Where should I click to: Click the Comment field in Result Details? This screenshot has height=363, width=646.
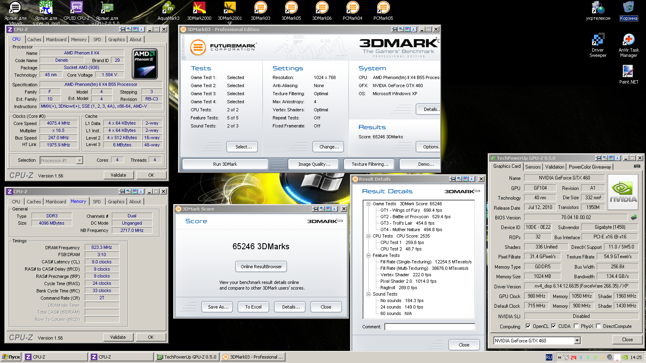(x=430, y=327)
